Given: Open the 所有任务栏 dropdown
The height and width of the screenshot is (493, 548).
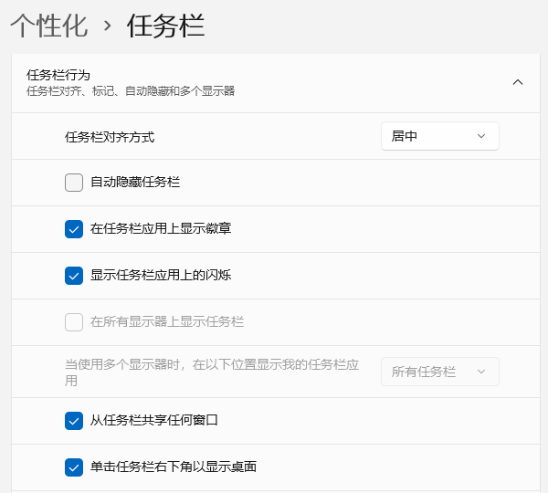Looking at the screenshot, I should pyautogui.click(x=439, y=372).
